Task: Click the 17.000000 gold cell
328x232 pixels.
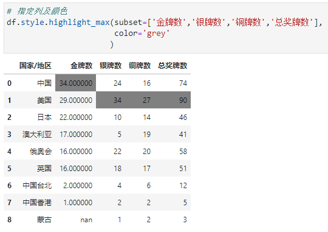Action: pos(76,134)
